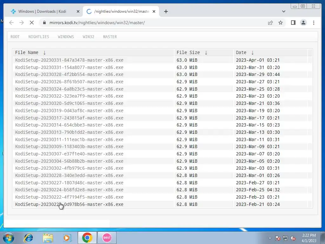Viewport: 325px width, 244px height.
Task: Download KodiSetup-20230319-0d43af8c installer
Action: point(69,111)
